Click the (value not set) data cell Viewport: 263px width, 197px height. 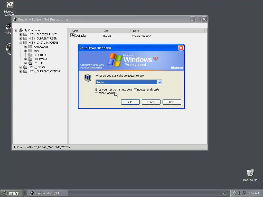(142, 36)
